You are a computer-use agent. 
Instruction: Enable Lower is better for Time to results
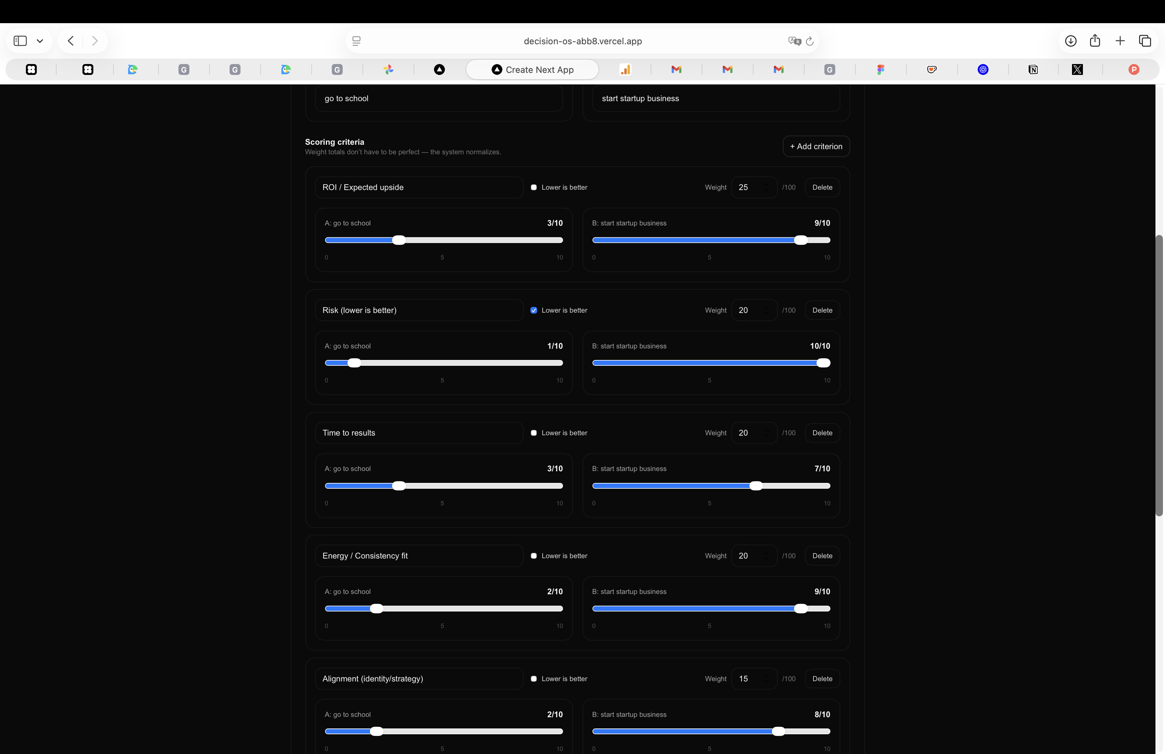coord(534,433)
